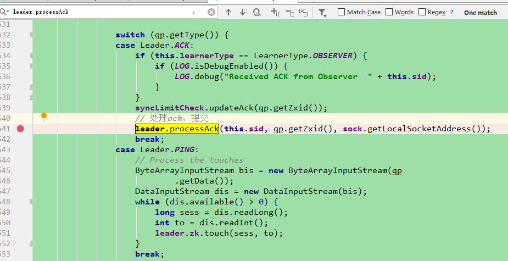Collapse the if learnerType OBSERVER block
Screen dimensions: 508x261
(x=32, y=55)
